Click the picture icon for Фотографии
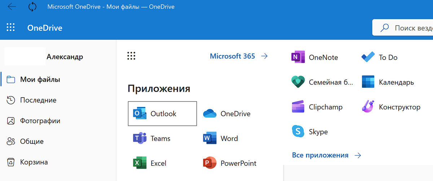The image size is (433, 181). [11, 121]
